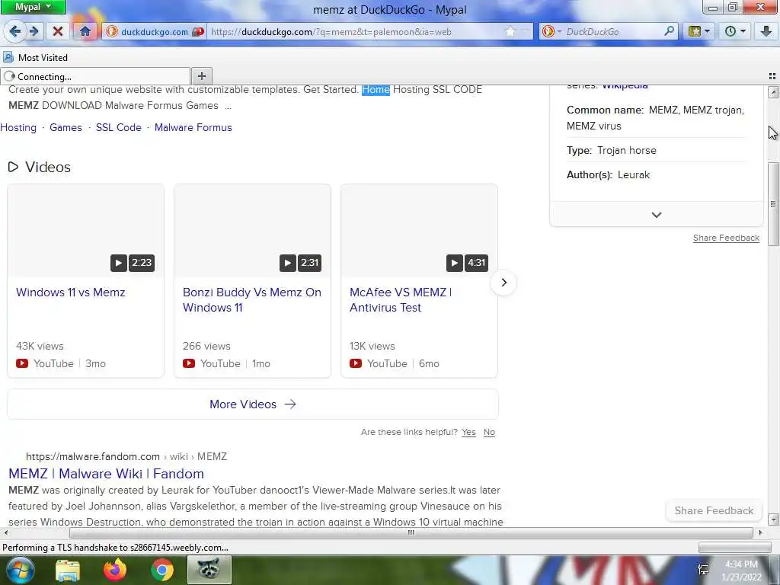Click the system clock showing 4:34 PM
The width and height of the screenshot is (780, 585).
pyautogui.click(x=741, y=564)
